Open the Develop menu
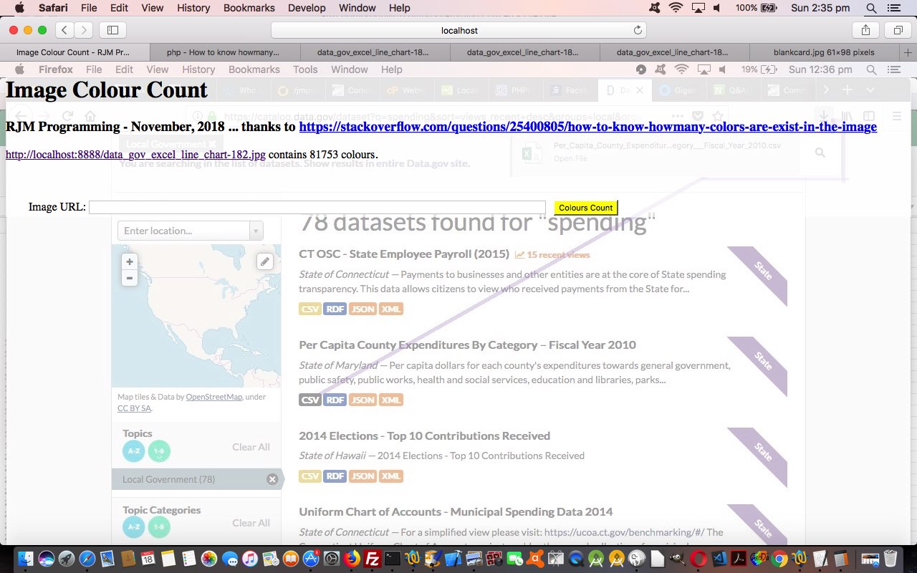The height and width of the screenshot is (573, 917). point(306,8)
